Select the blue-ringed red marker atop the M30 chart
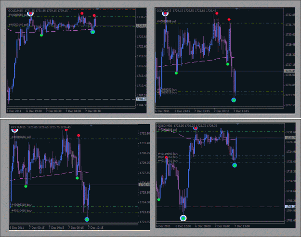The width and height of the screenshot is (301, 237). click(196, 128)
